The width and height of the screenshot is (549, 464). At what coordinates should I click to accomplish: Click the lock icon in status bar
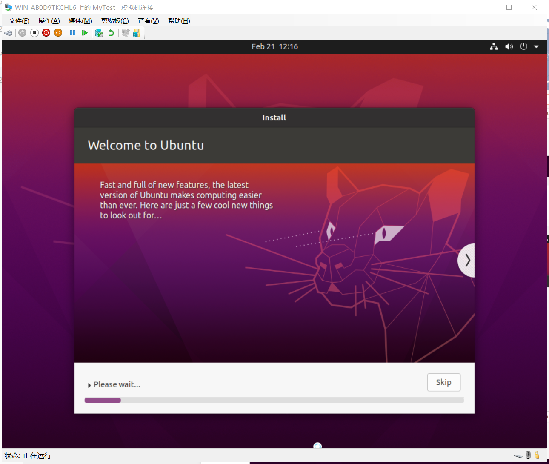point(537,455)
